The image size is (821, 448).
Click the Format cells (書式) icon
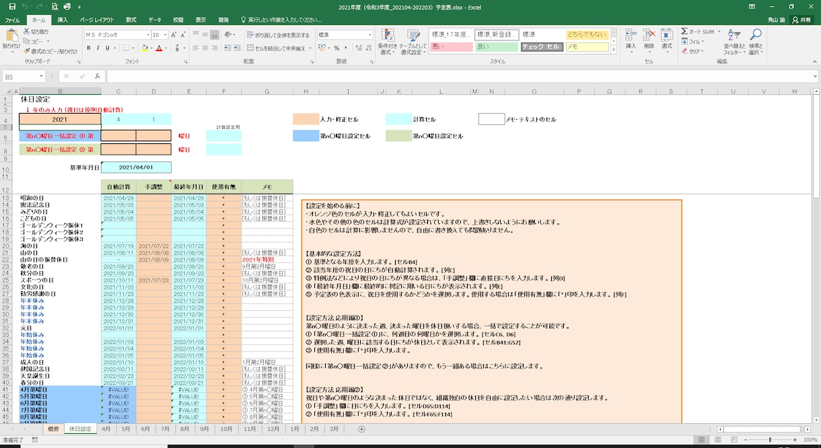point(667,35)
